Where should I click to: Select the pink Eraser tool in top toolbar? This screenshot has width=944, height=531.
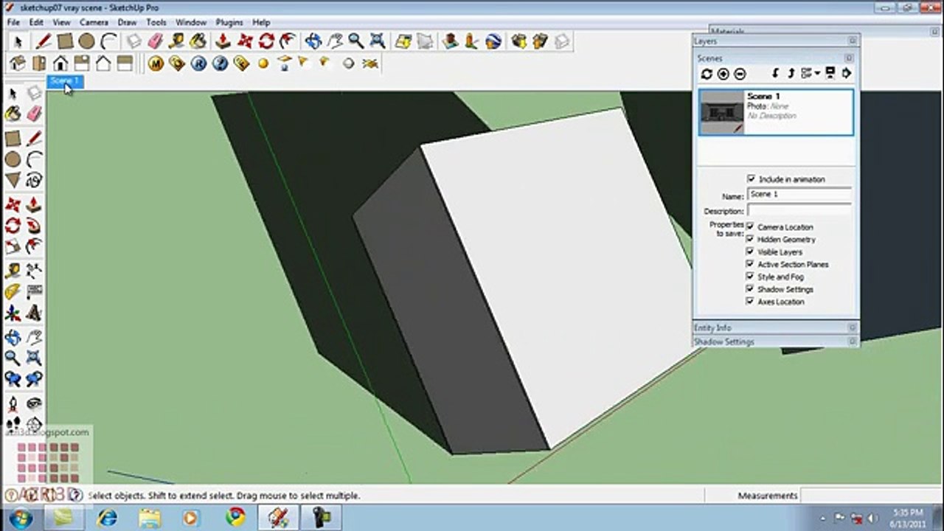click(x=155, y=41)
